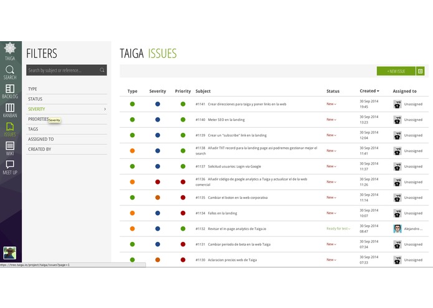Click the magnifier icon in filter search
Viewport: 433px width, 308px height.
tap(102, 70)
